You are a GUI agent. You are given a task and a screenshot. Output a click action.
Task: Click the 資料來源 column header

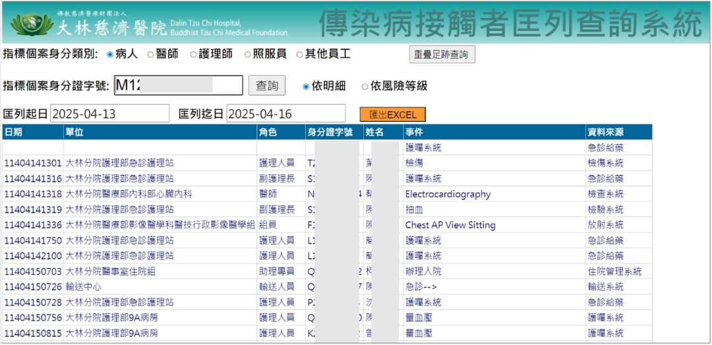tap(619, 132)
